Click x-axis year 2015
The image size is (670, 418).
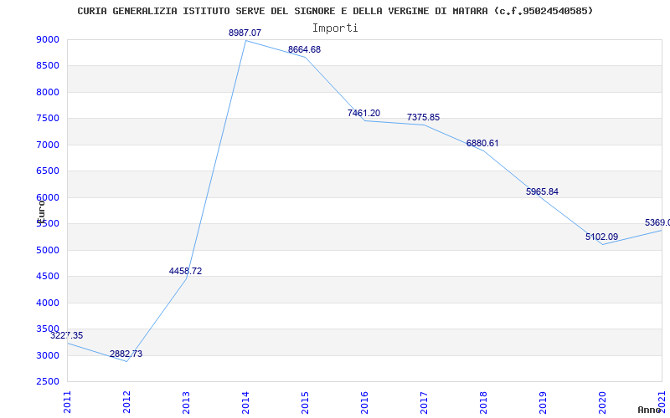305,402
